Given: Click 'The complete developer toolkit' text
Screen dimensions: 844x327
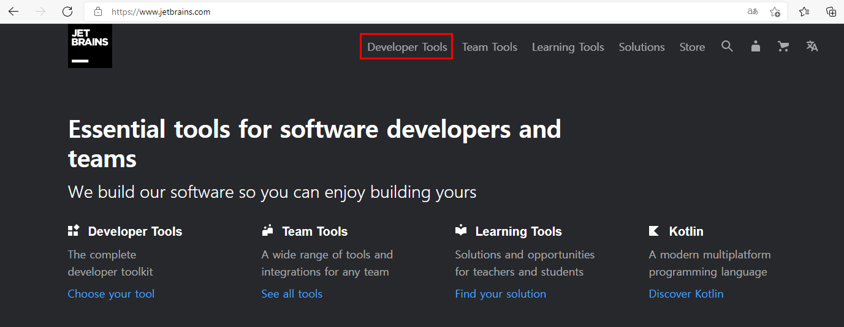Looking at the screenshot, I should (x=110, y=263).
